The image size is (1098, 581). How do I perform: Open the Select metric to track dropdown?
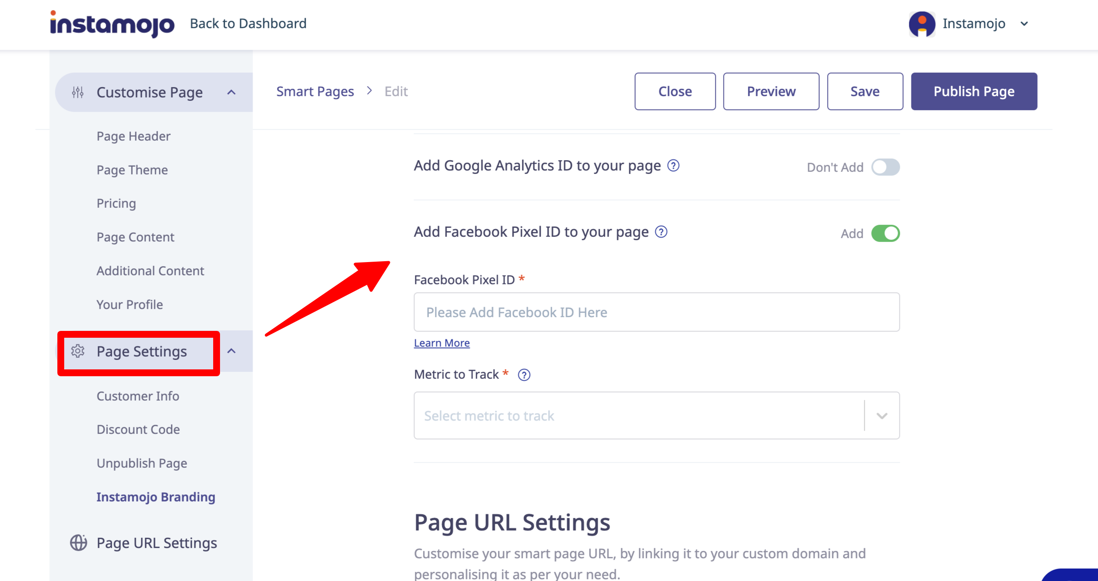pos(657,416)
